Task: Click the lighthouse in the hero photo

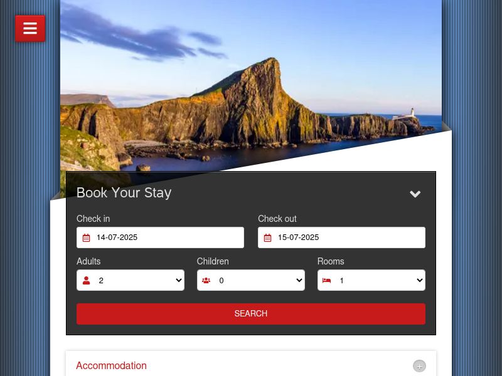Action: click(x=412, y=113)
